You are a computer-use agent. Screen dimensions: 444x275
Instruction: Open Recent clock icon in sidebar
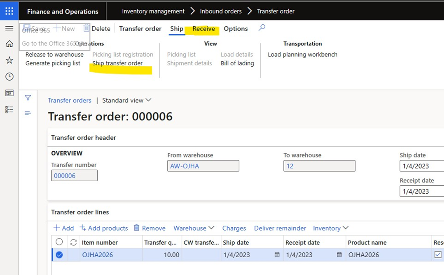tap(9, 76)
